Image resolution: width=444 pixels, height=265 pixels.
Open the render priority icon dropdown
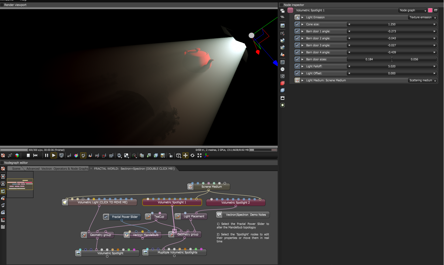134,156
